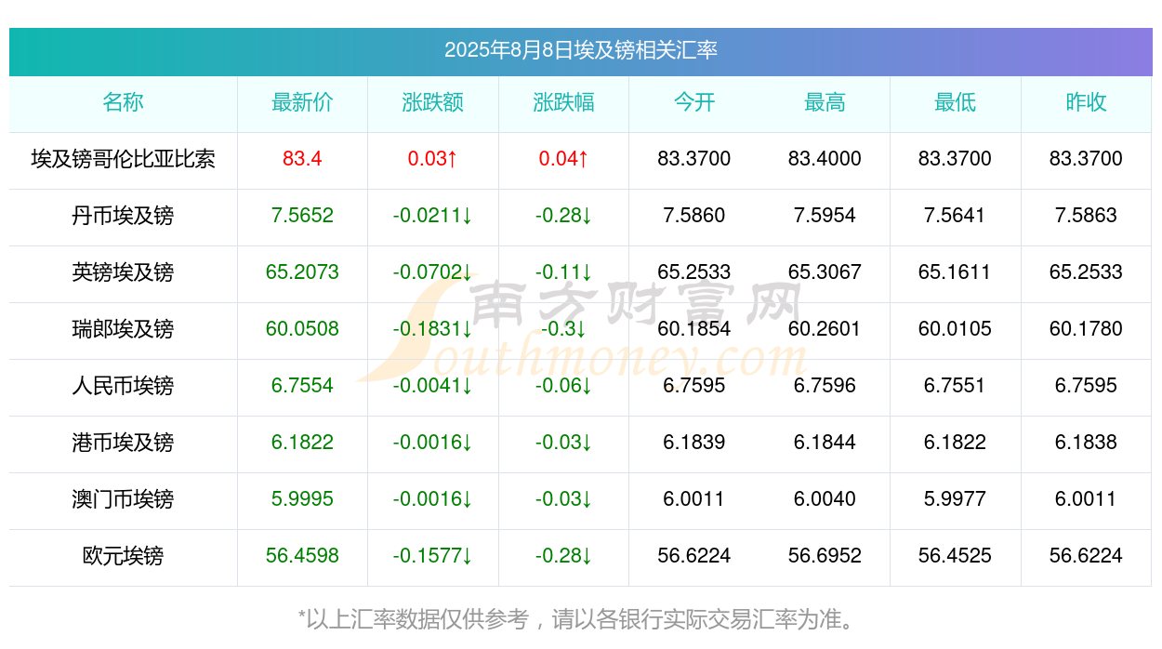Click the change amount -0.0041↓
Image resolution: width=1162 pixels, height=649 pixels.
[433, 386]
